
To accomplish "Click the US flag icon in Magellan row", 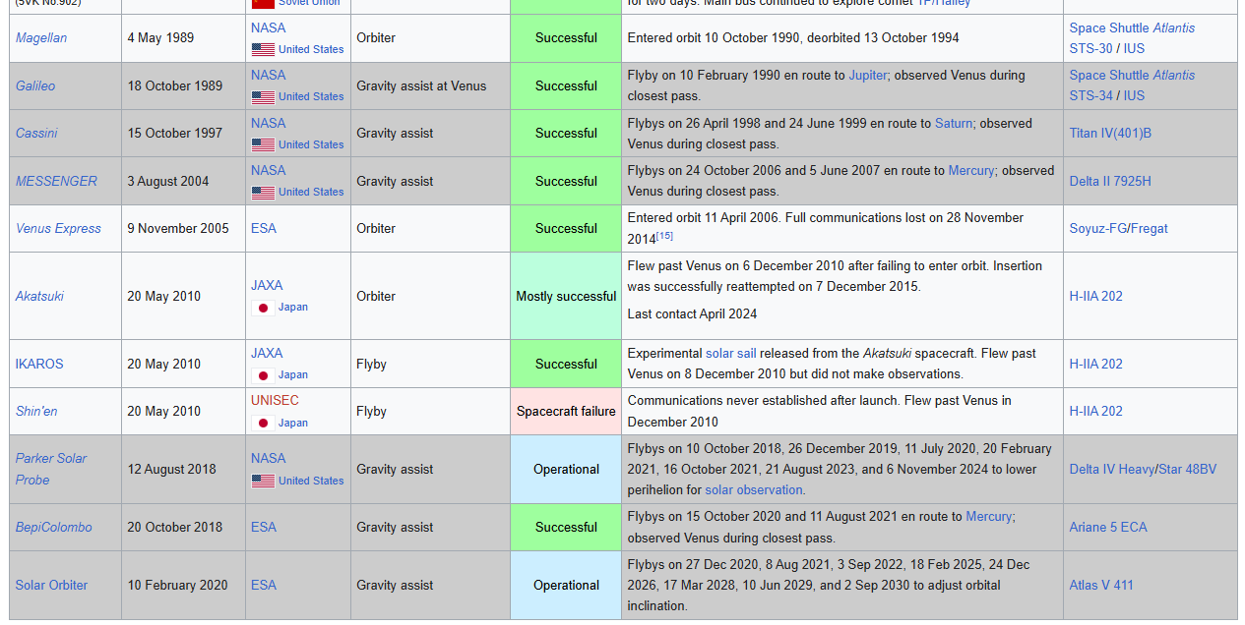I will (263, 49).
